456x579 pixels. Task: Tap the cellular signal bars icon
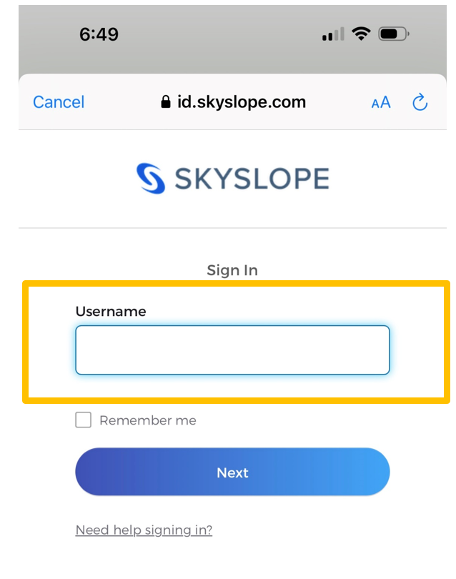(x=333, y=34)
